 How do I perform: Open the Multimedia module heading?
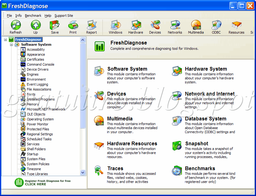click(x=120, y=119)
